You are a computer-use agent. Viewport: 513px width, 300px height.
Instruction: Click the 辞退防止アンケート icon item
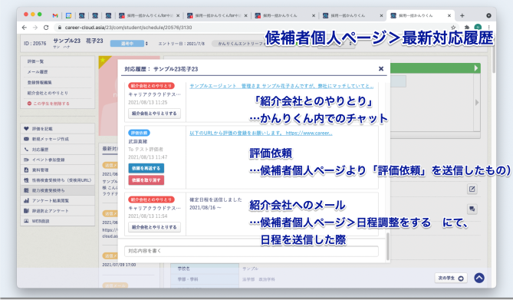click(x=58, y=210)
